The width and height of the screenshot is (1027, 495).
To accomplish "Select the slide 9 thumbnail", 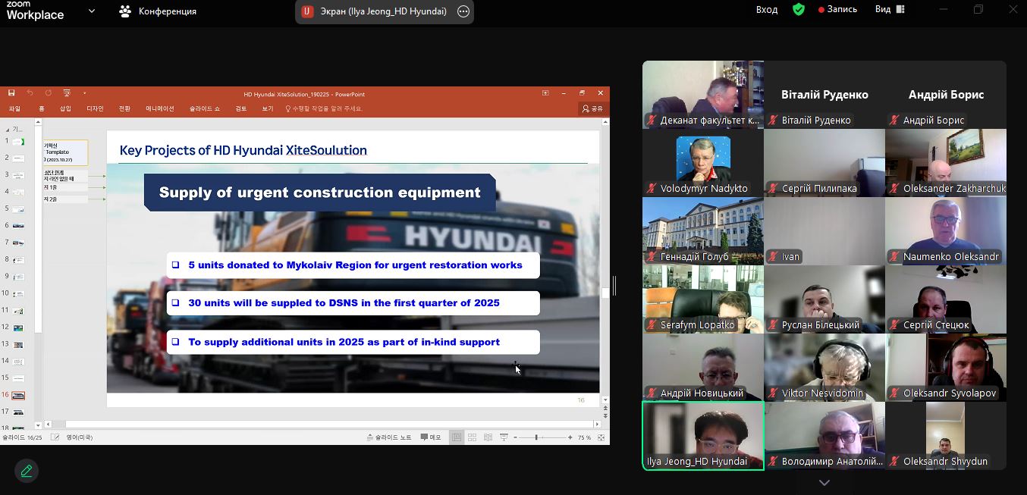I will point(18,277).
